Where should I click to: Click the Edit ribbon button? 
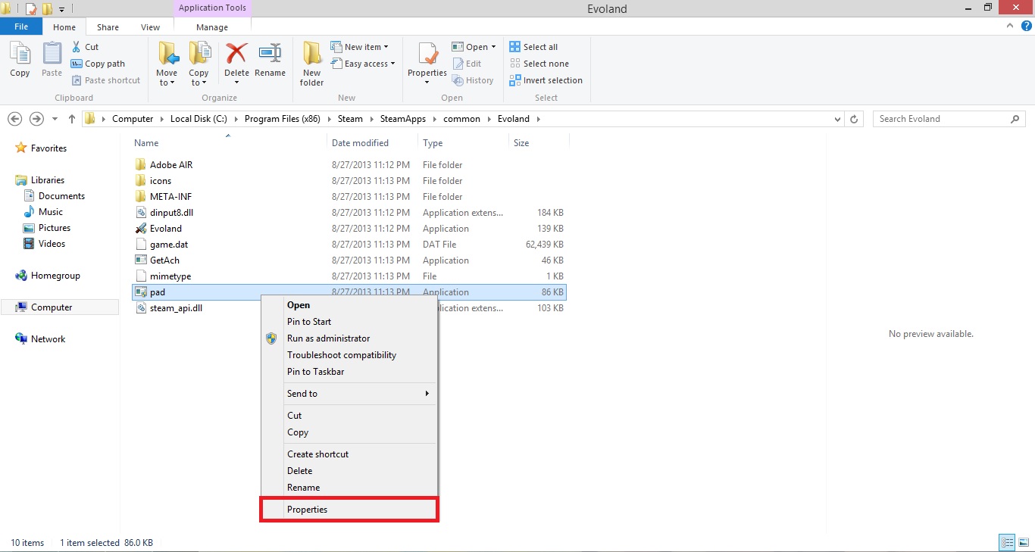point(467,64)
